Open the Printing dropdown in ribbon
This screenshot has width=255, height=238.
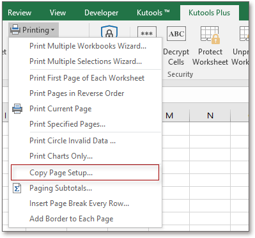[x=33, y=30]
